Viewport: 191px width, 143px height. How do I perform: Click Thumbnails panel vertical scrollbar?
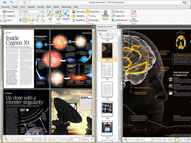pos(119,89)
